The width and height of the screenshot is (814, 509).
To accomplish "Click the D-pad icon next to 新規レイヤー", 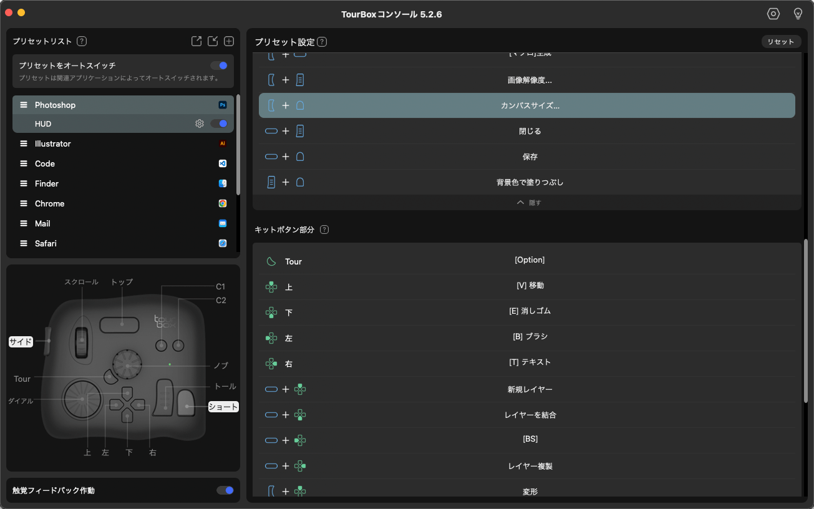I will pyautogui.click(x=300, y=389).
